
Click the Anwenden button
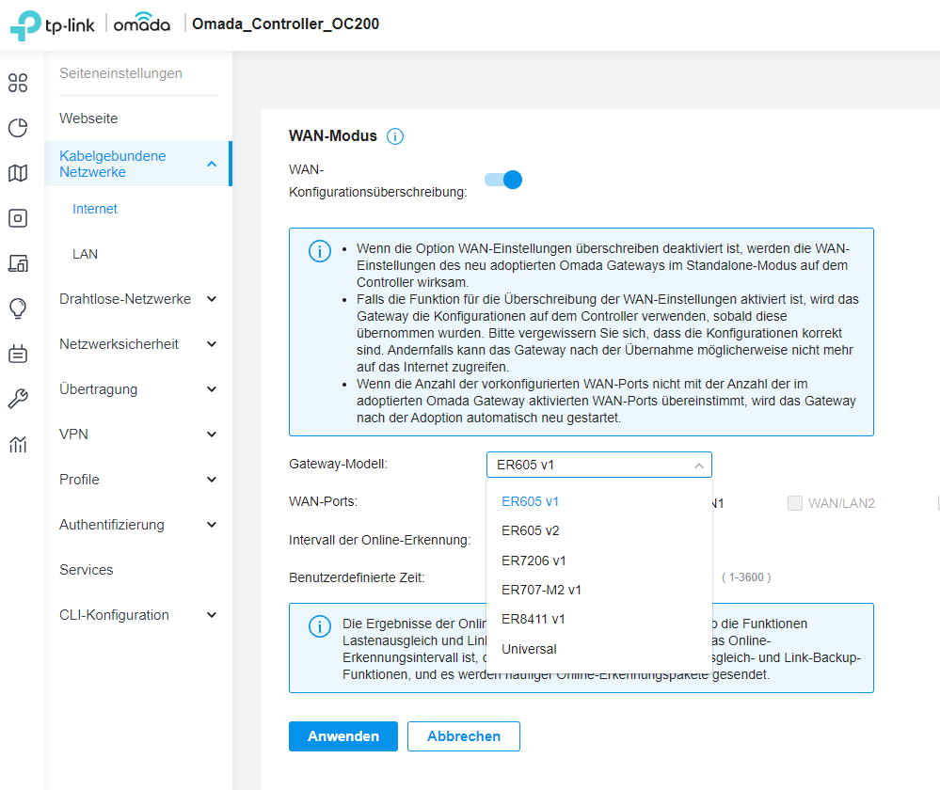(343, 736)
